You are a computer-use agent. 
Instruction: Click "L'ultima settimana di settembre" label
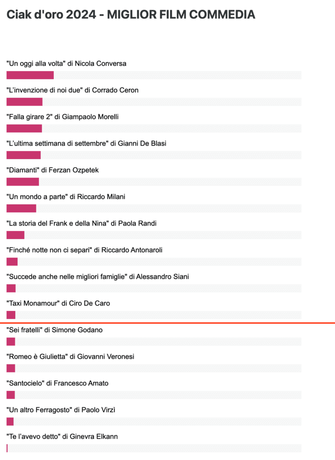(86, 143)
